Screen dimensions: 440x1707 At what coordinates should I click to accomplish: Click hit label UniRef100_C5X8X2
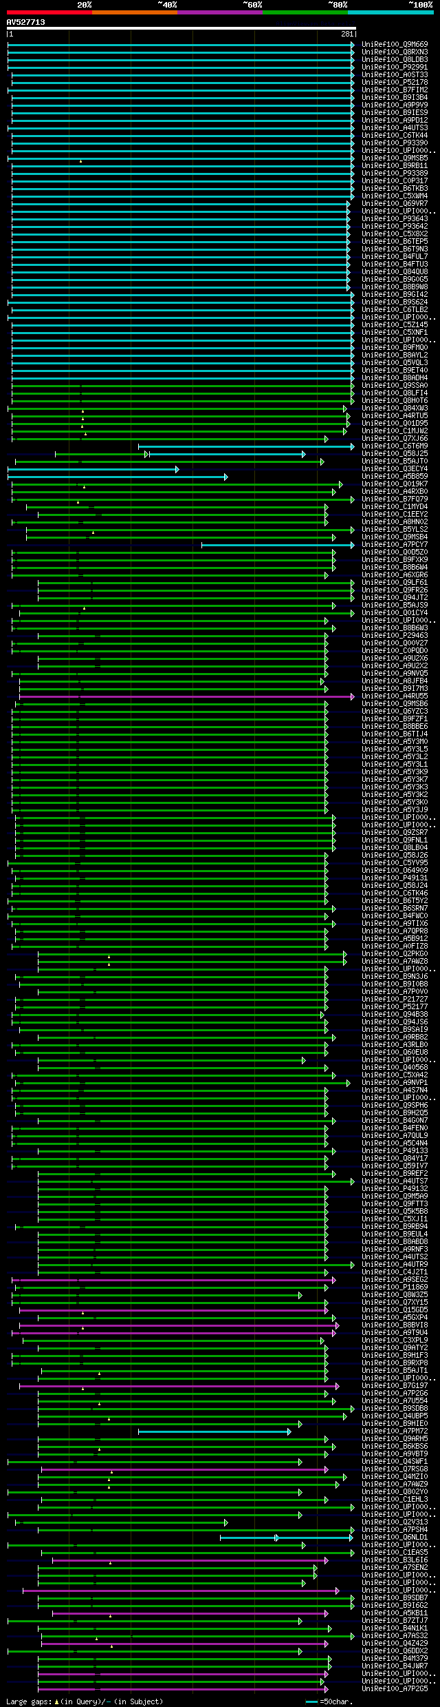(x=395, y=234)
